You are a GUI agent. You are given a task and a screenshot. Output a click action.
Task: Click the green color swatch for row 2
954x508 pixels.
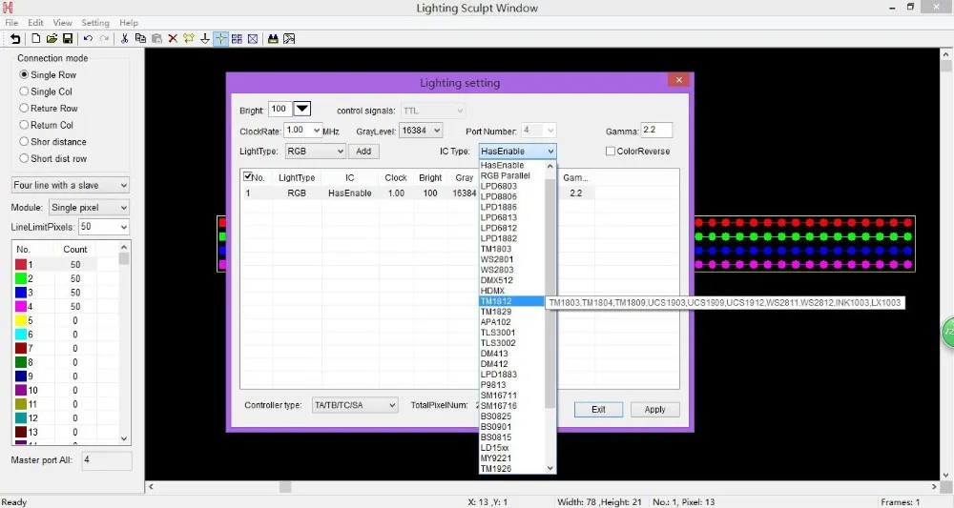(x=20, y=278)
